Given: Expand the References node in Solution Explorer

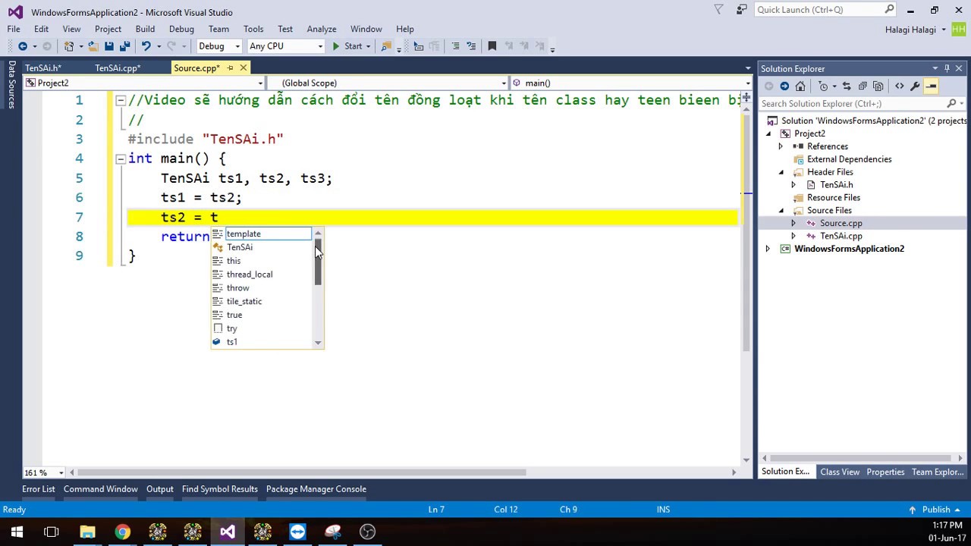Looking at the screenshot, I should click(781, 146).
